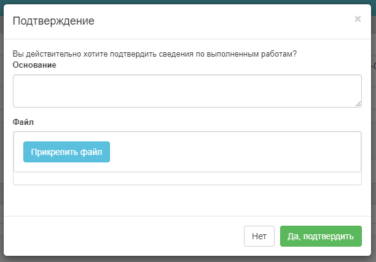The height and width of the screenshot is (262, 376).
Task: Focus the Основание text area
Action: 187,91
